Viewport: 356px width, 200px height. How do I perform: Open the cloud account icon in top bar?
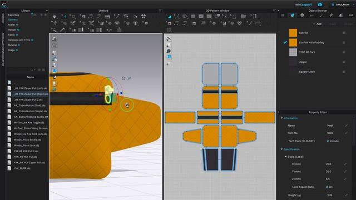click(x=320, y=4)
